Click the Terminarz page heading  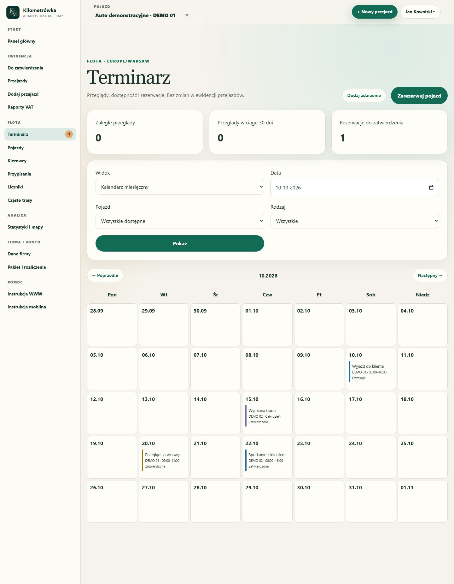[129, 77]
